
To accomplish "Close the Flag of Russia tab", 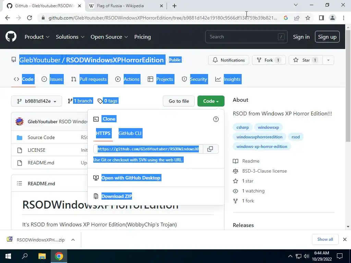I will tap(161, 6).
